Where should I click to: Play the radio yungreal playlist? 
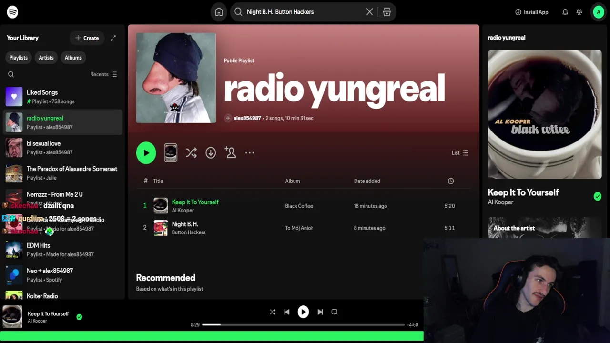(146, 153)
